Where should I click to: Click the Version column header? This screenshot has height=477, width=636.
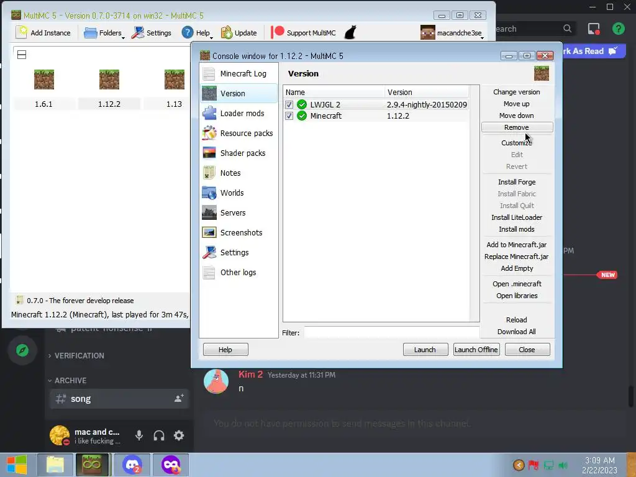pos(427,92)
